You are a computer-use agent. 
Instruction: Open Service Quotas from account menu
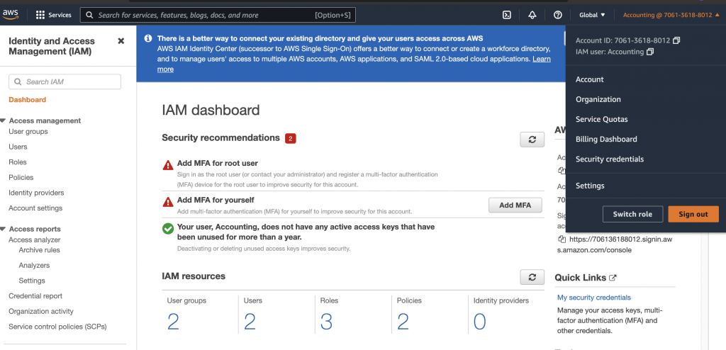coord(601,120)
